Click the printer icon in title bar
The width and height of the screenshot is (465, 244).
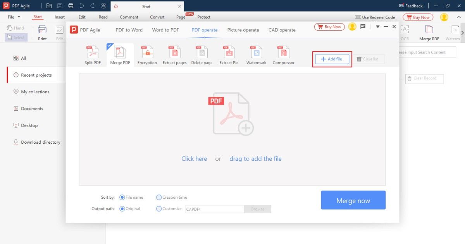tap(71, 6)
